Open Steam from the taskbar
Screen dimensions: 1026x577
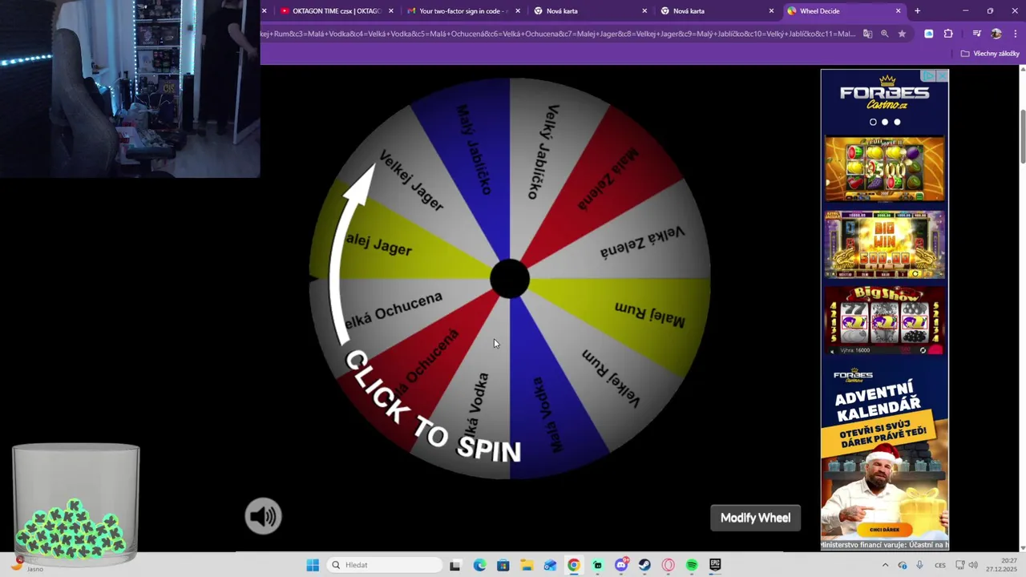coord(644,565)
